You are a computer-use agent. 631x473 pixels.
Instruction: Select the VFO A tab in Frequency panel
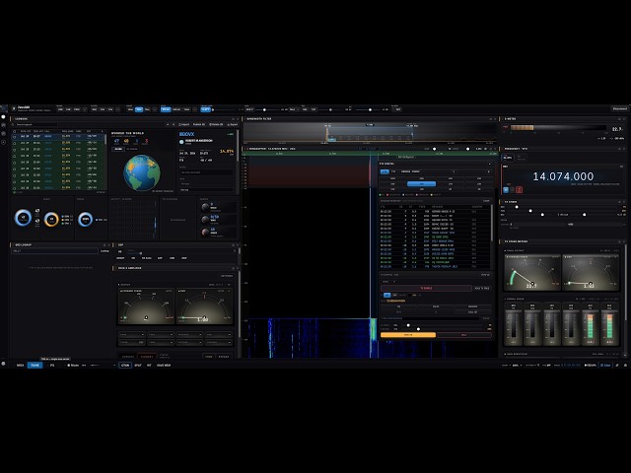tap(508, 158)
